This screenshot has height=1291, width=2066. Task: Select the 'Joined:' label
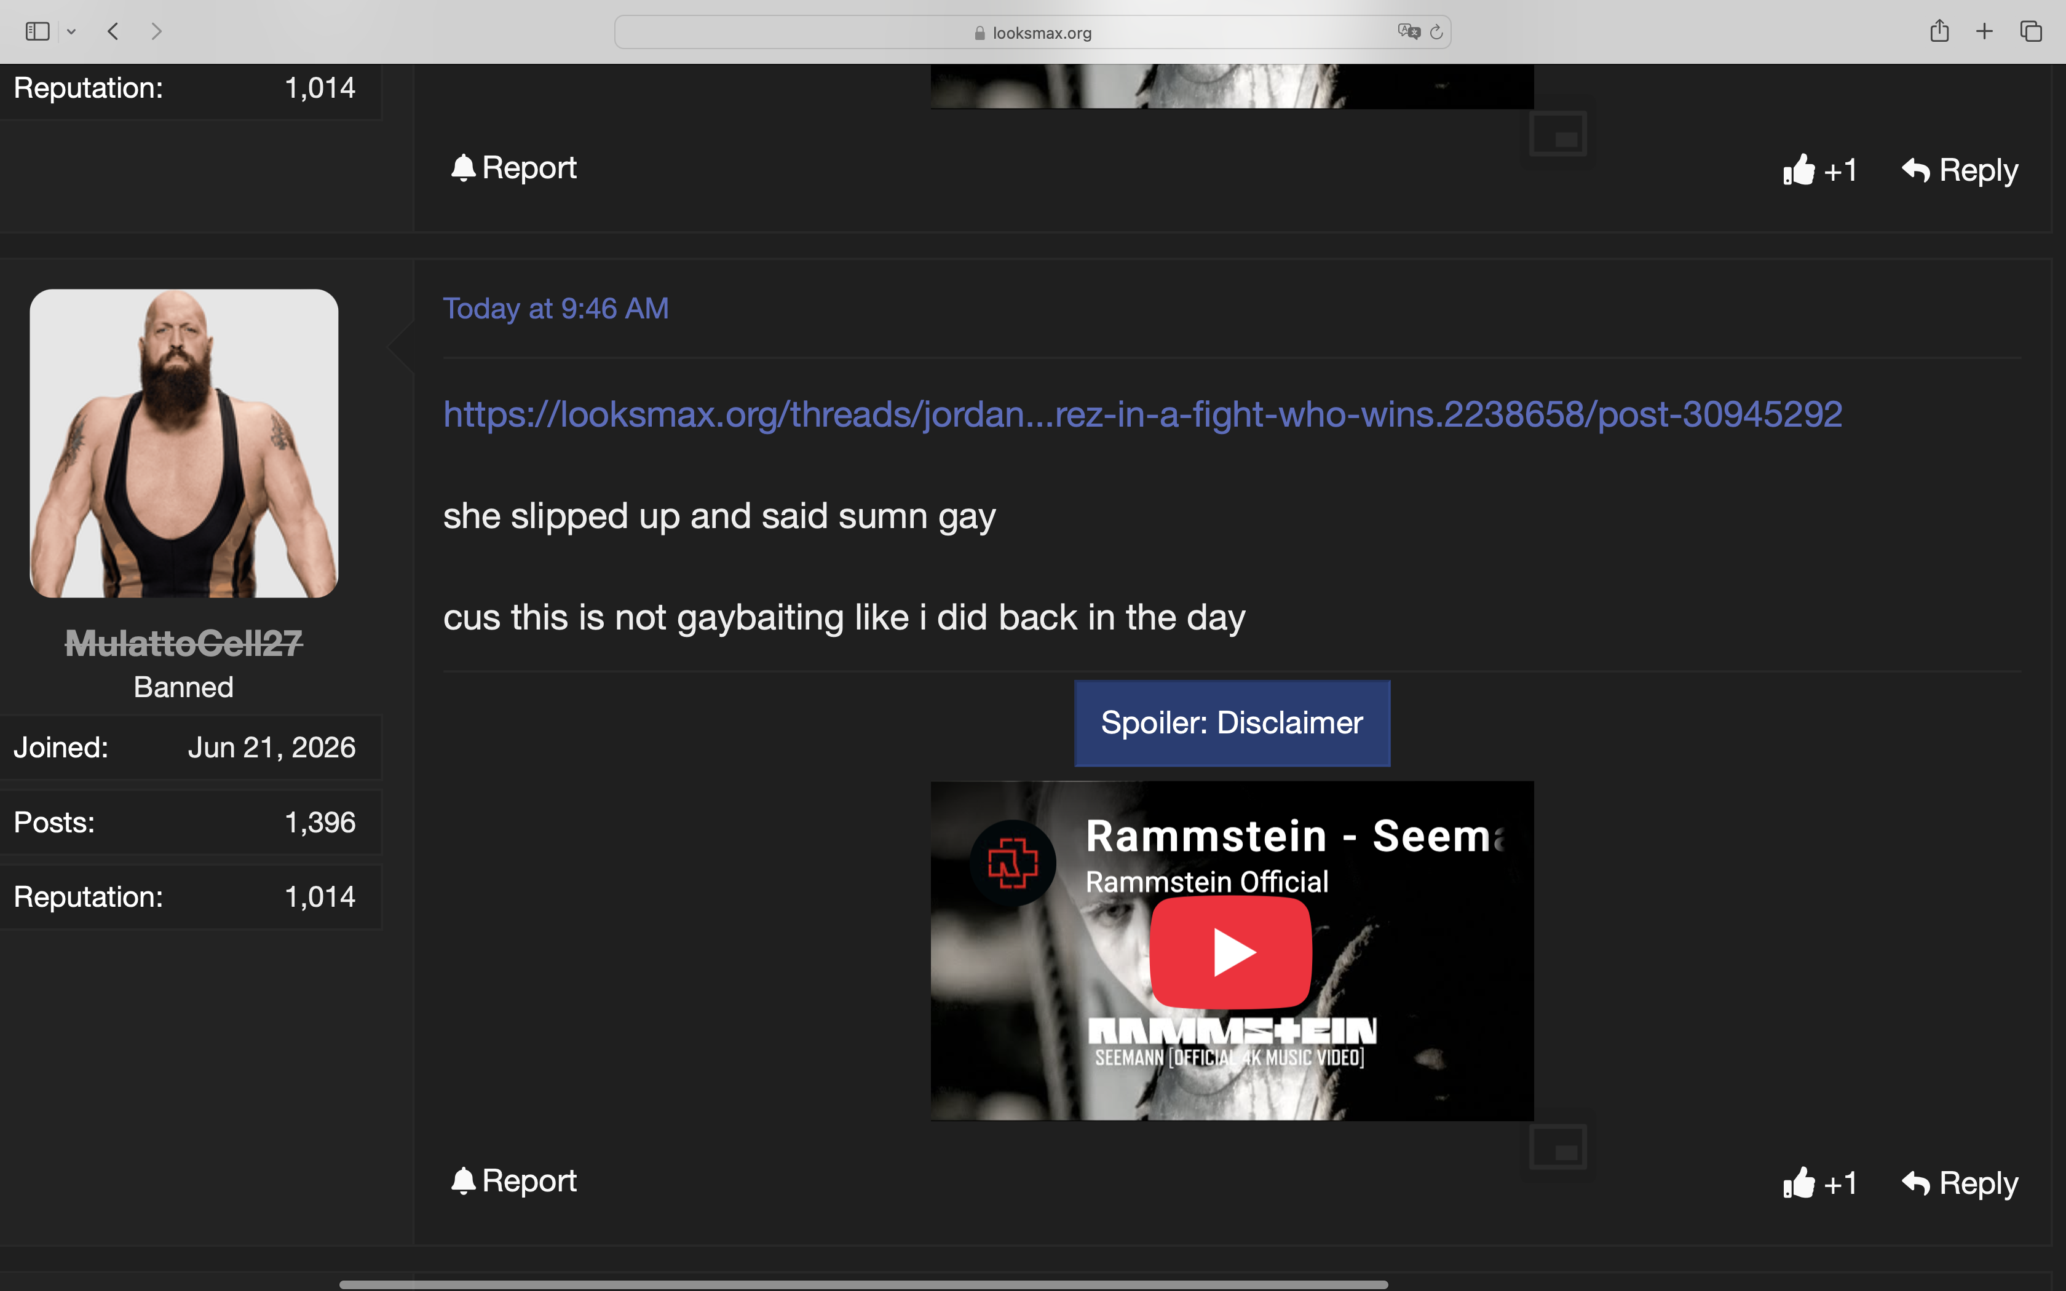tap(61, 748)
